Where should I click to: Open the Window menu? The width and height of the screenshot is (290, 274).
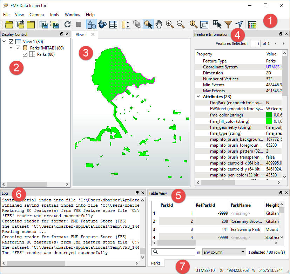coord(73,15)
